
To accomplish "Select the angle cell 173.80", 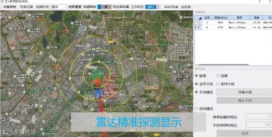I will click(x=257, y=23).
